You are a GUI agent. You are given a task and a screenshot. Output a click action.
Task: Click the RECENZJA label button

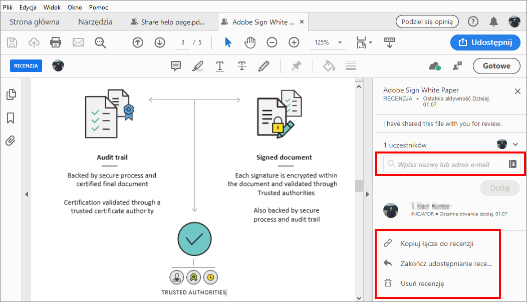(26, 66)
